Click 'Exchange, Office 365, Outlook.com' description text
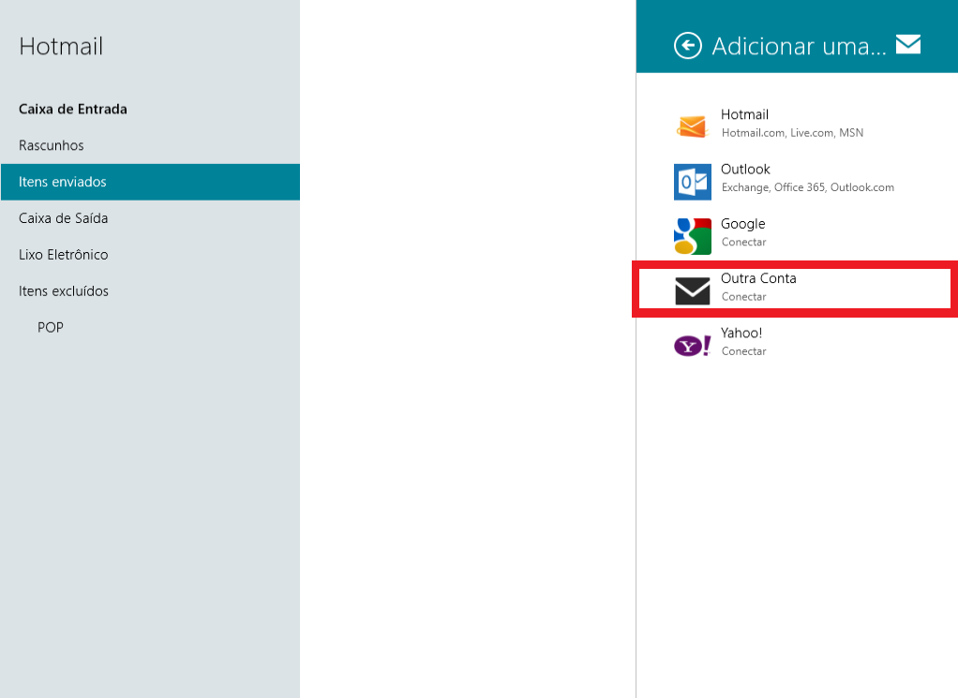 click(808, 187)
